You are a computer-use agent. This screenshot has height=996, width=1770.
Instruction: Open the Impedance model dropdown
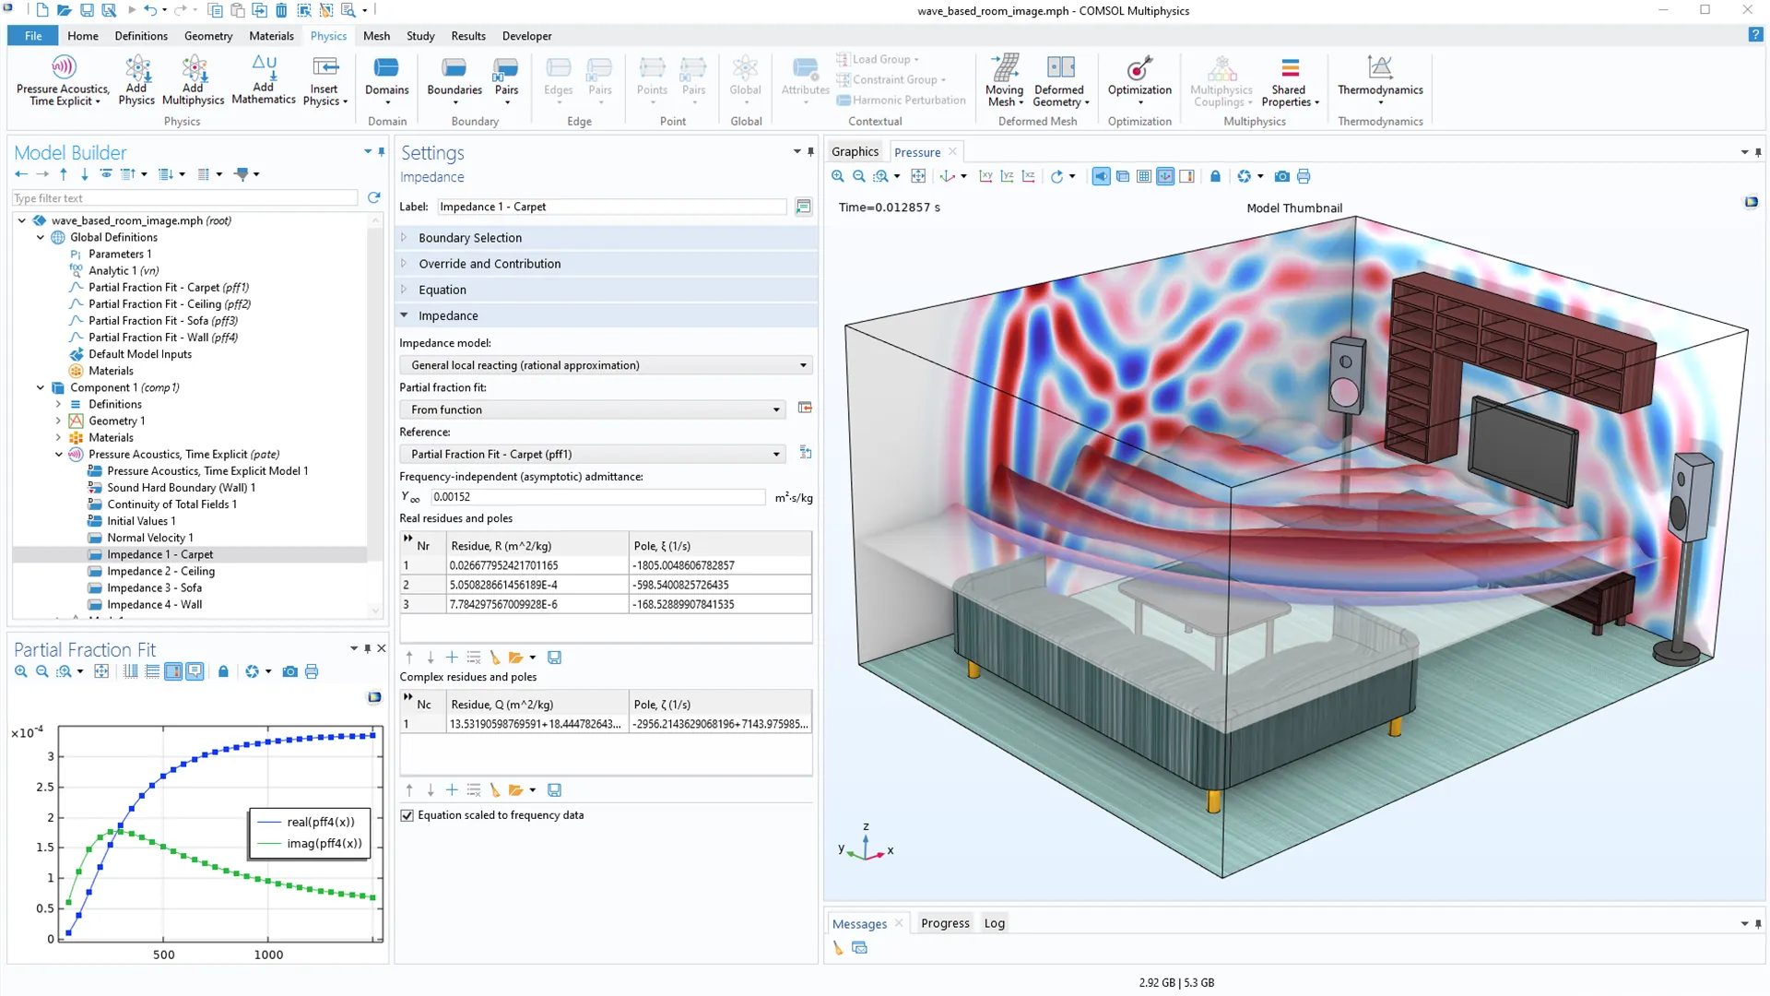(x=606, y=365)
